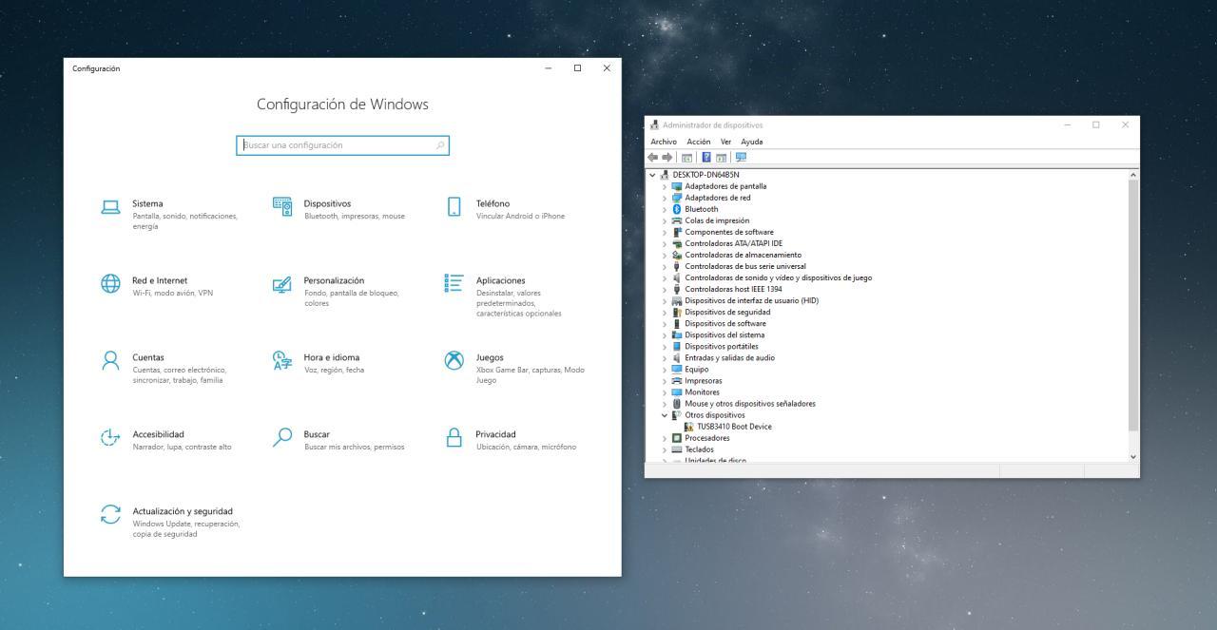Select 'Controladoras ATA/ATAPI IDE'
The width and height of the screenshot is (1217, 630).
[734, 243]
